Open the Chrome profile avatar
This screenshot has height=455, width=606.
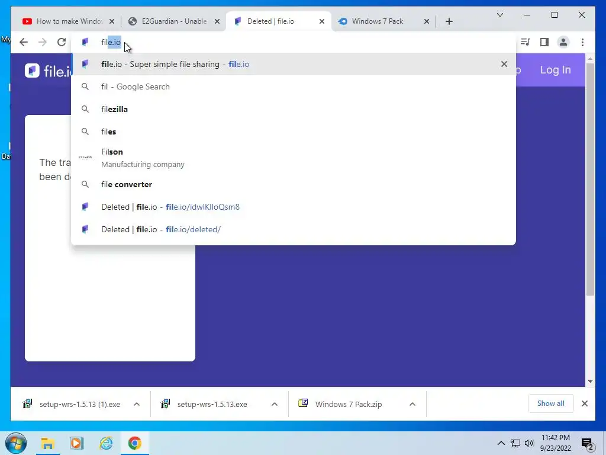563,42
